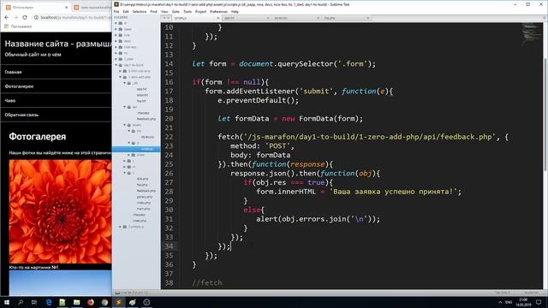Click the browser Back button
The width and height of the screenshot is (548, 308).
[7, 17]
